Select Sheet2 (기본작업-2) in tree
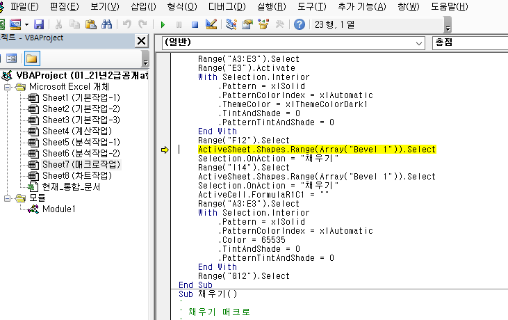The image size is (508, 320). point(81,109)
